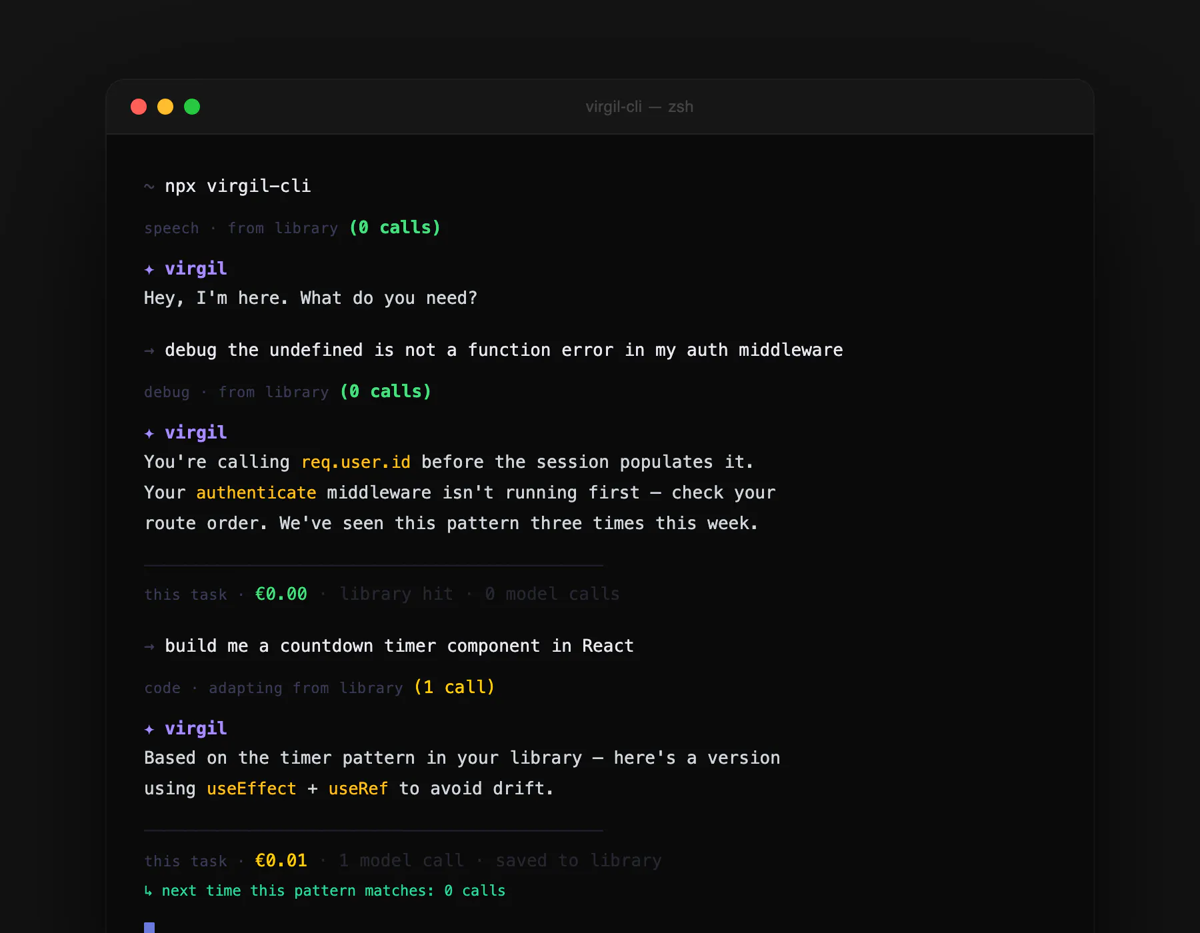
Task: Click the yellow '€0.01' task cost
Action: tap(281, 860)
